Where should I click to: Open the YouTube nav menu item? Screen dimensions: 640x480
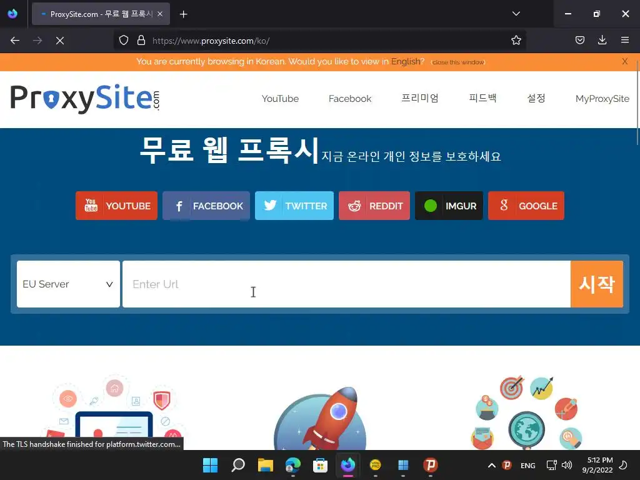click(280, 99)
